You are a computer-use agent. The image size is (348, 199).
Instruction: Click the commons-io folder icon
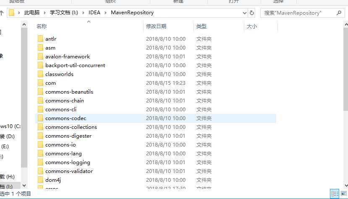[40, 145]
